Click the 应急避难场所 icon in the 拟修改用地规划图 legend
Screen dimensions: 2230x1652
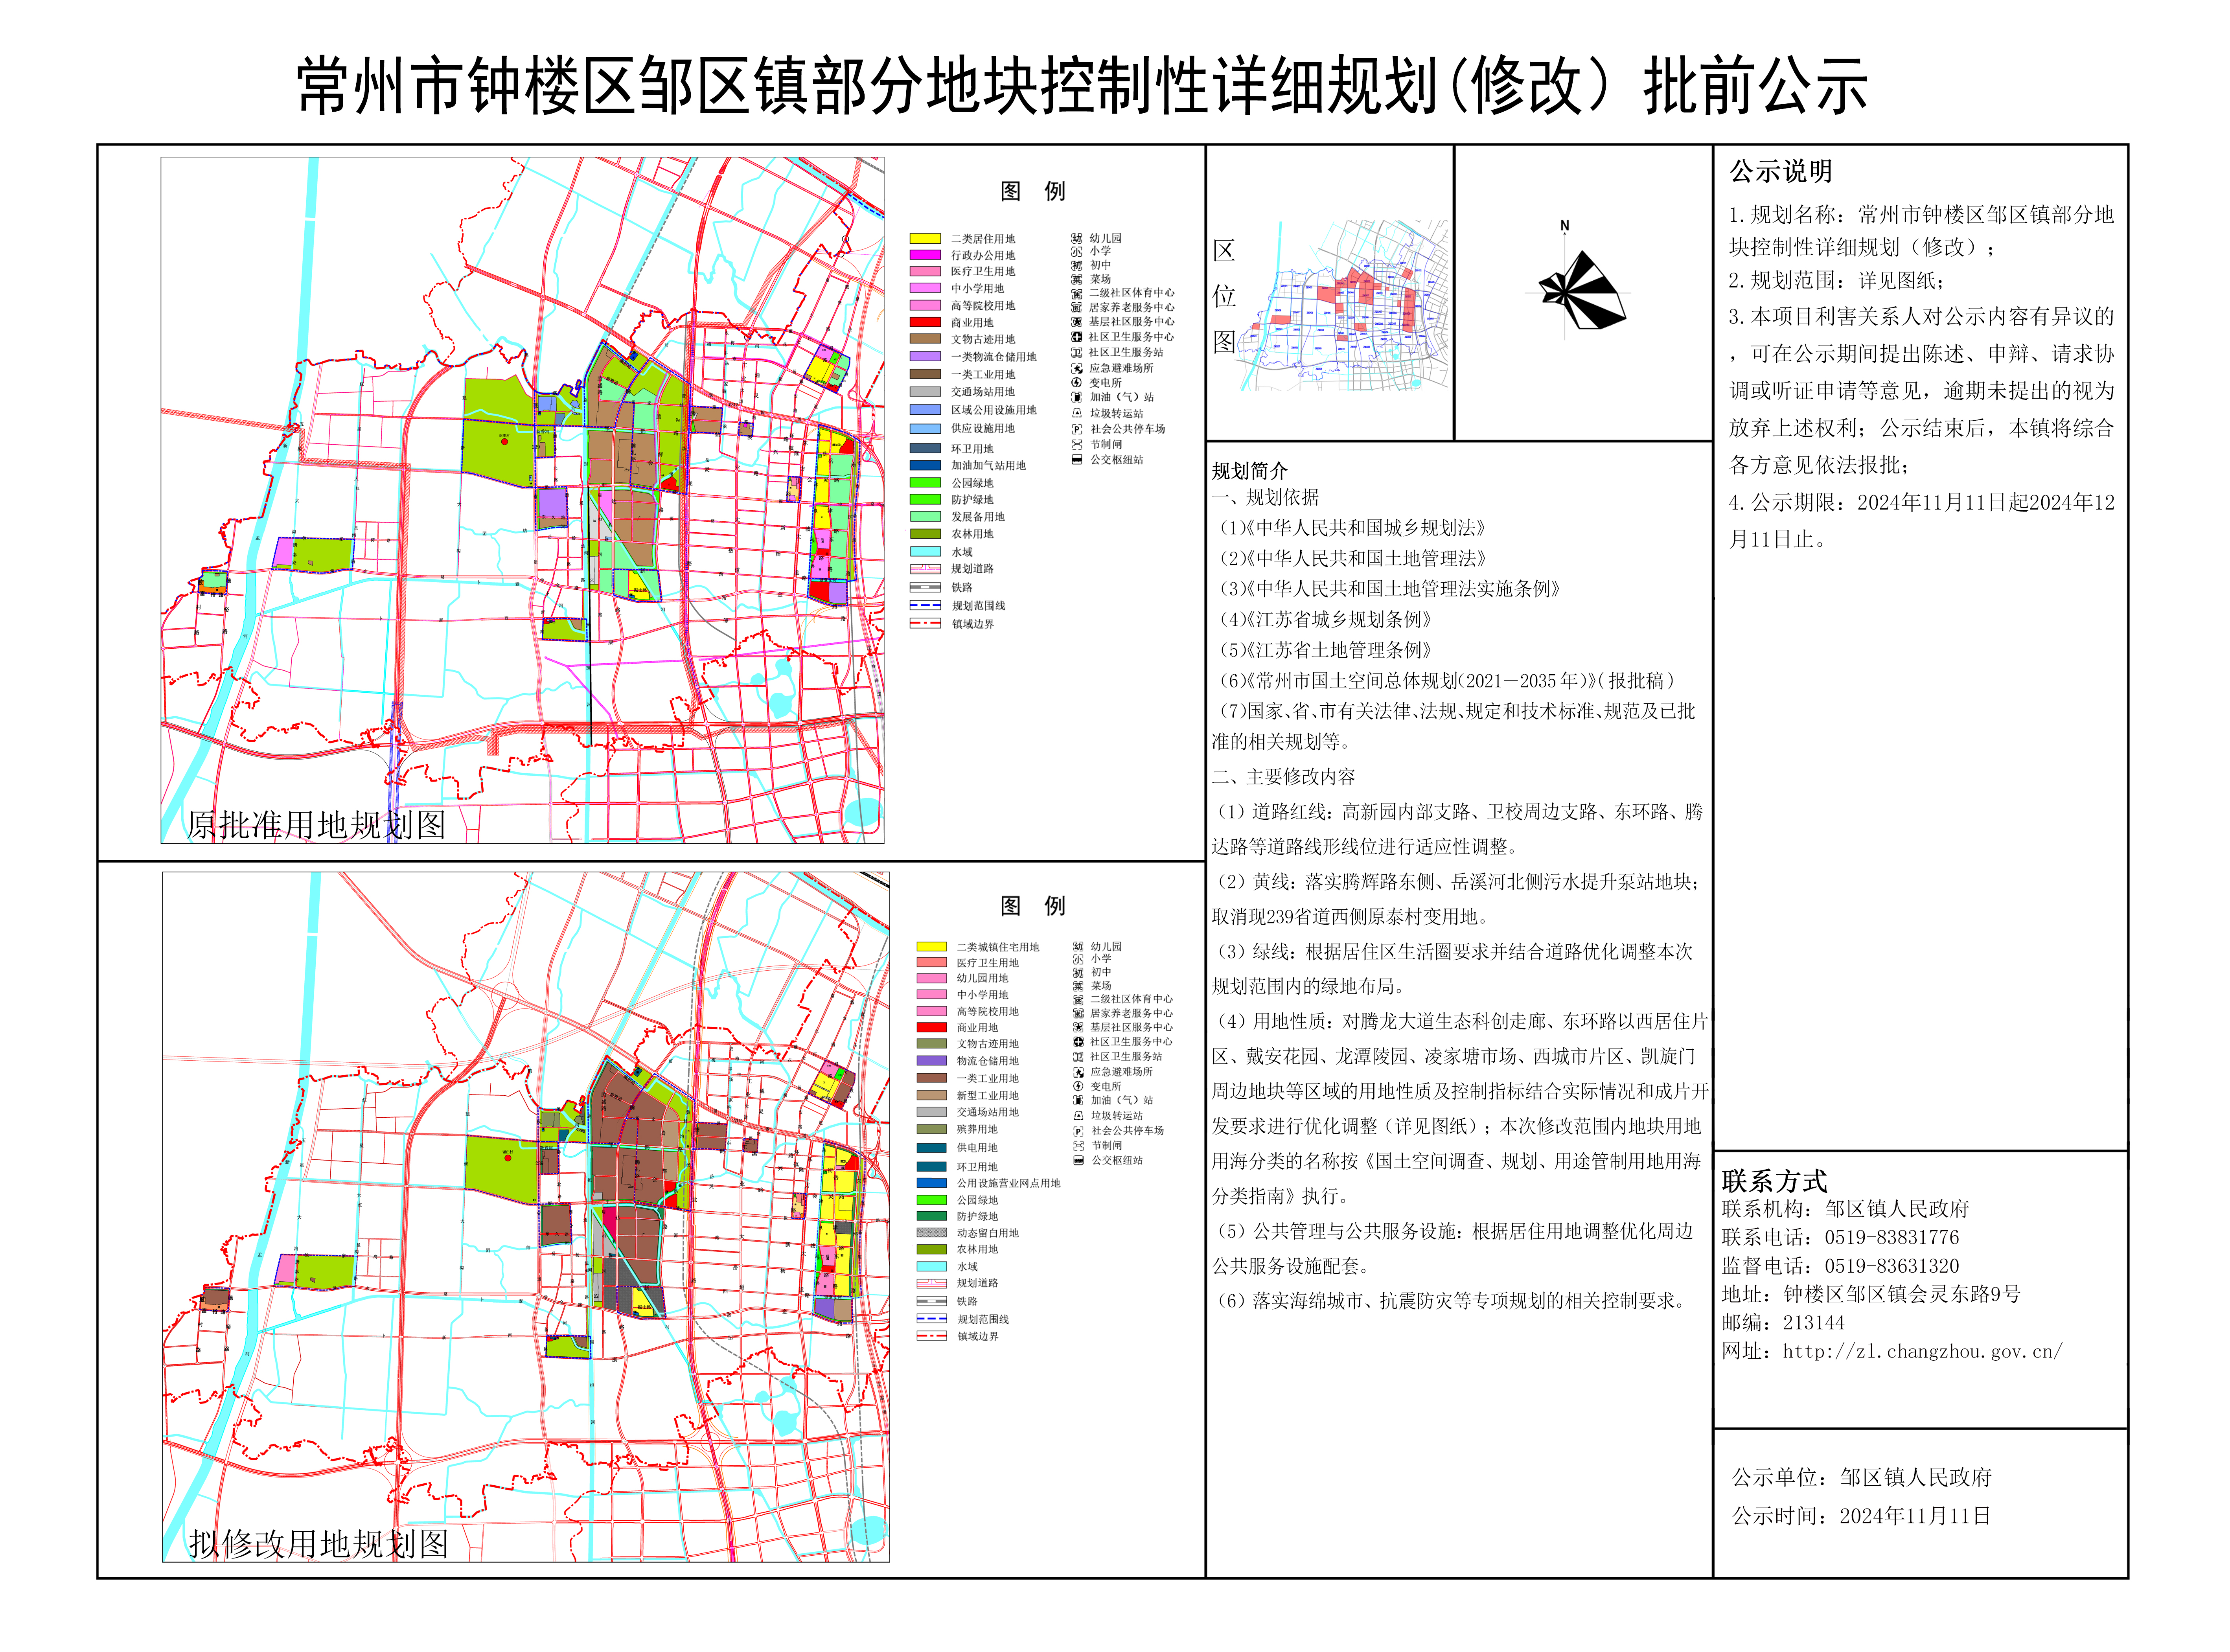pyautogui.click(x=1078, y=1072)
